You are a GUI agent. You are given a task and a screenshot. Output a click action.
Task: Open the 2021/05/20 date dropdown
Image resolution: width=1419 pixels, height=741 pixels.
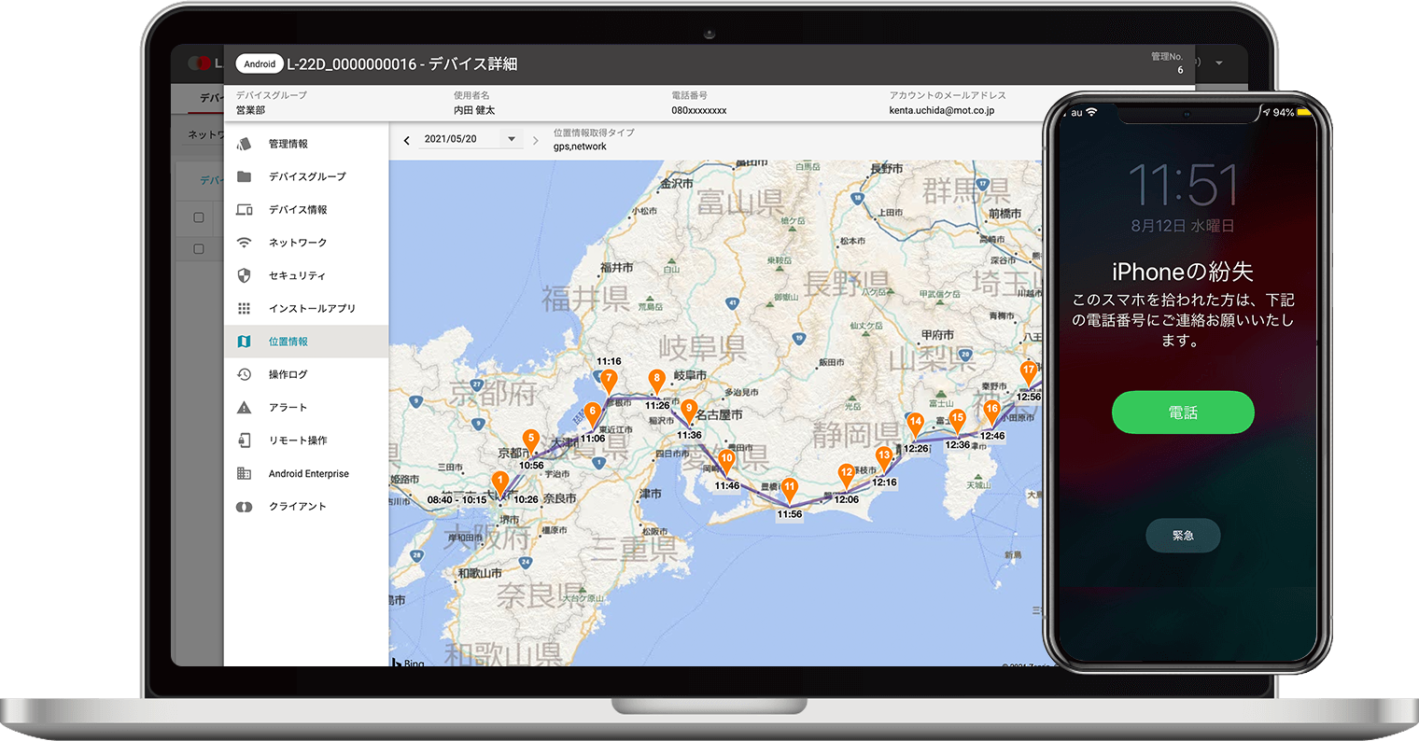tap(471, 139)
